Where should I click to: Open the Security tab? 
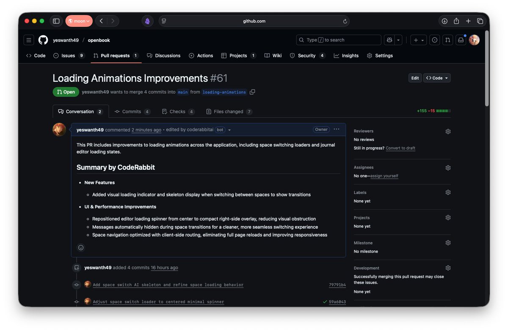coord(307,55)
